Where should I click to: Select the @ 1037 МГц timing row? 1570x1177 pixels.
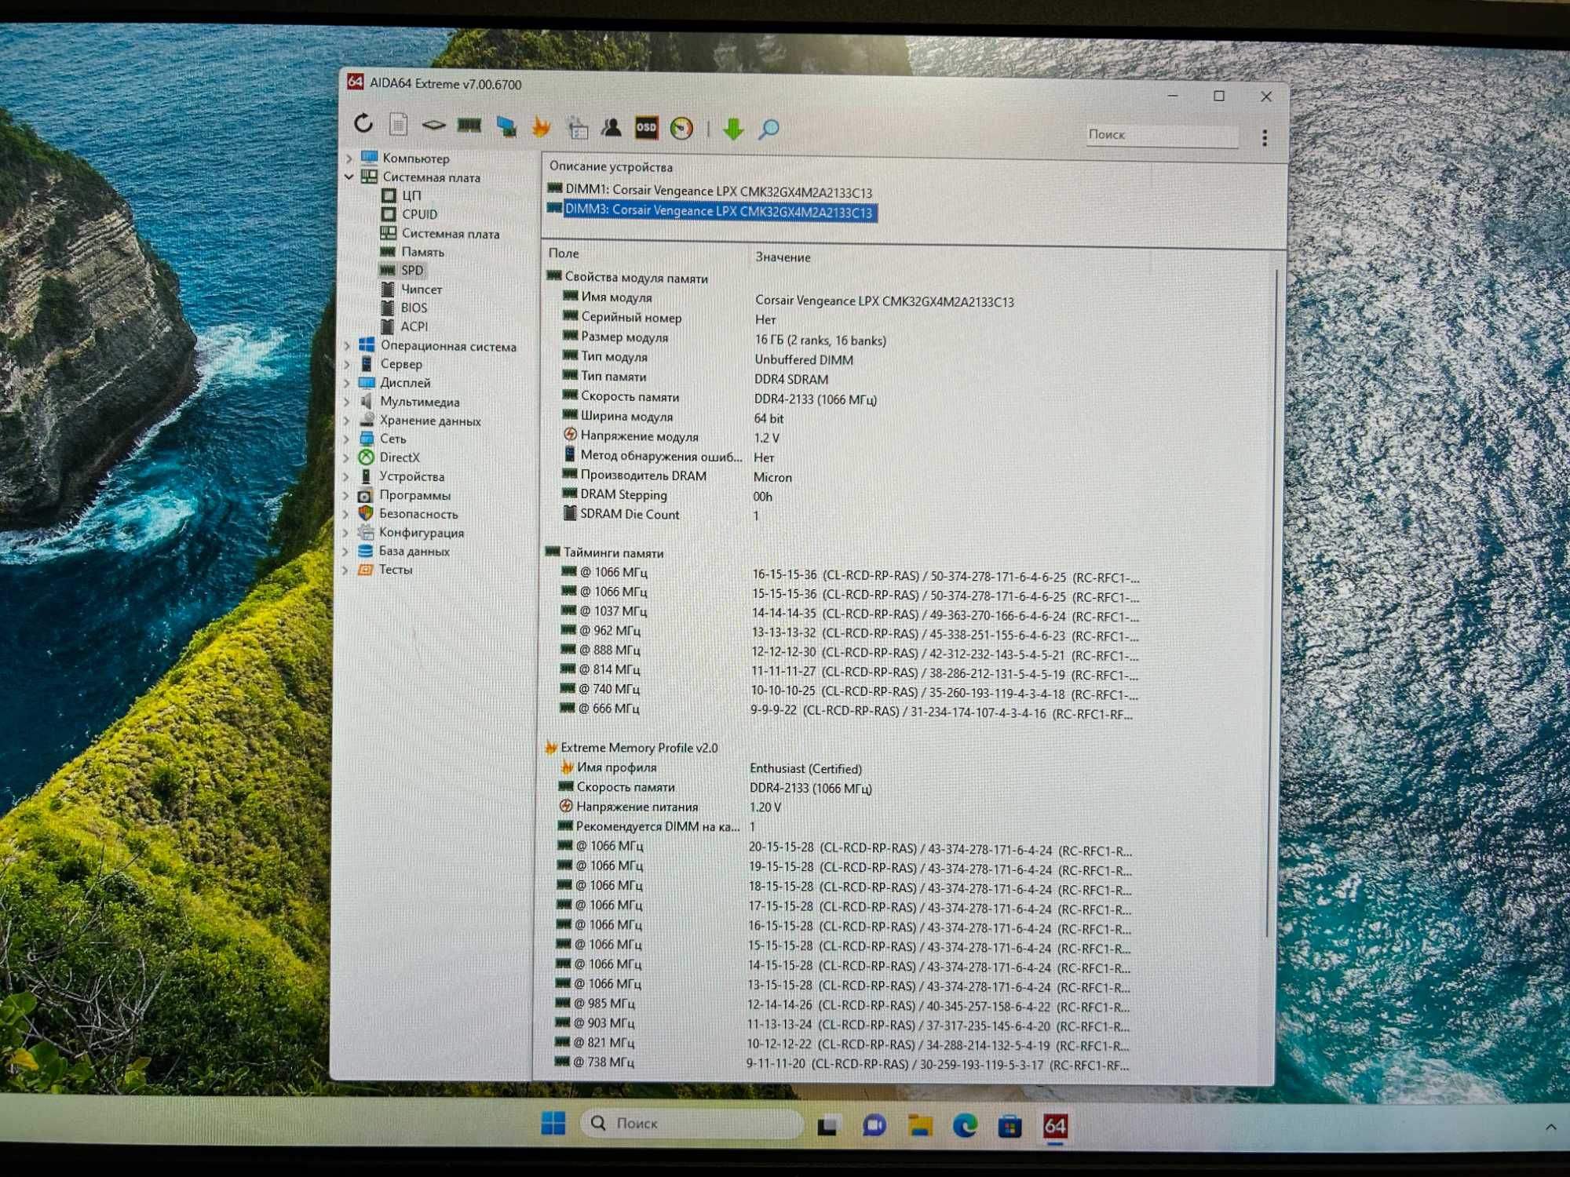pos(849,614)
